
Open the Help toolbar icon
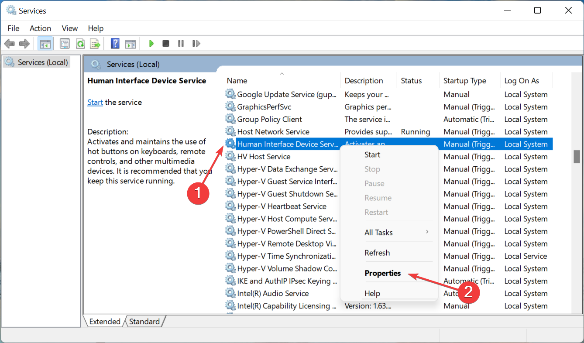coord(115,44)
